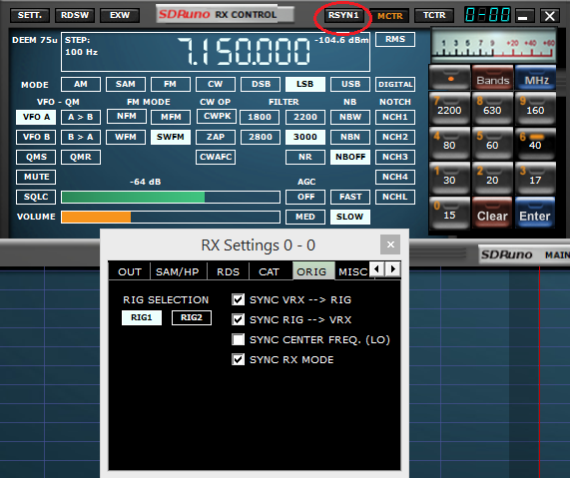This screenshot has height=478, width=570.
Task: Select NFM FM mode
Action: point(126,117)
